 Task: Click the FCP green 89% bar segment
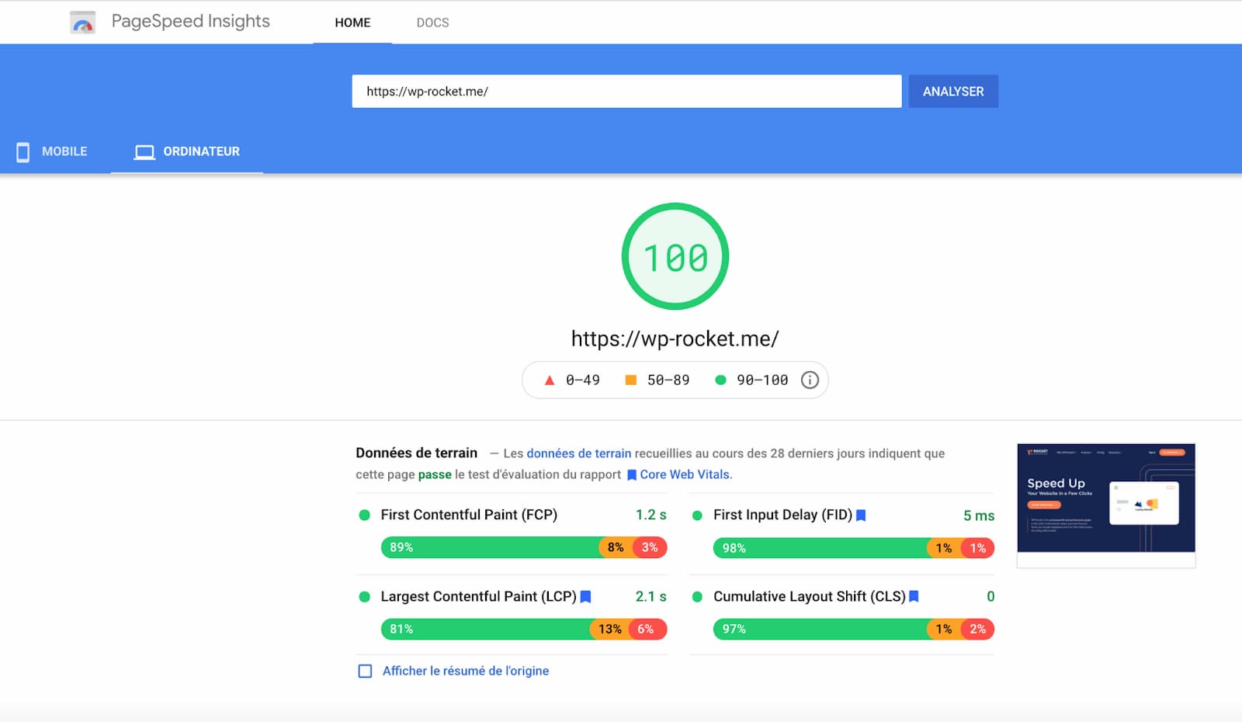[490, 547]
